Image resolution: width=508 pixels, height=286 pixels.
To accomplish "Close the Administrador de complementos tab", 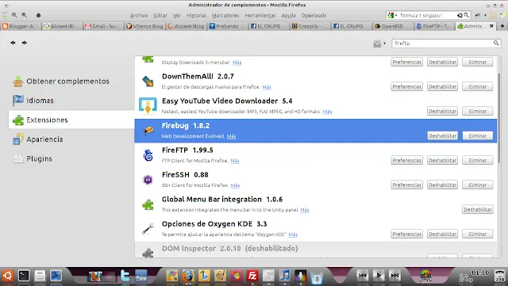I will coord(491,26).
